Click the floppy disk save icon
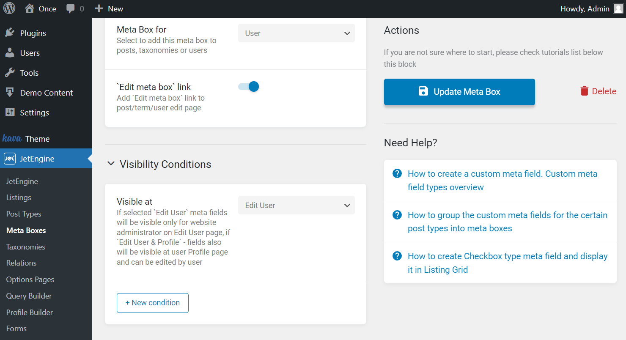626x340 pixels. 423,91
